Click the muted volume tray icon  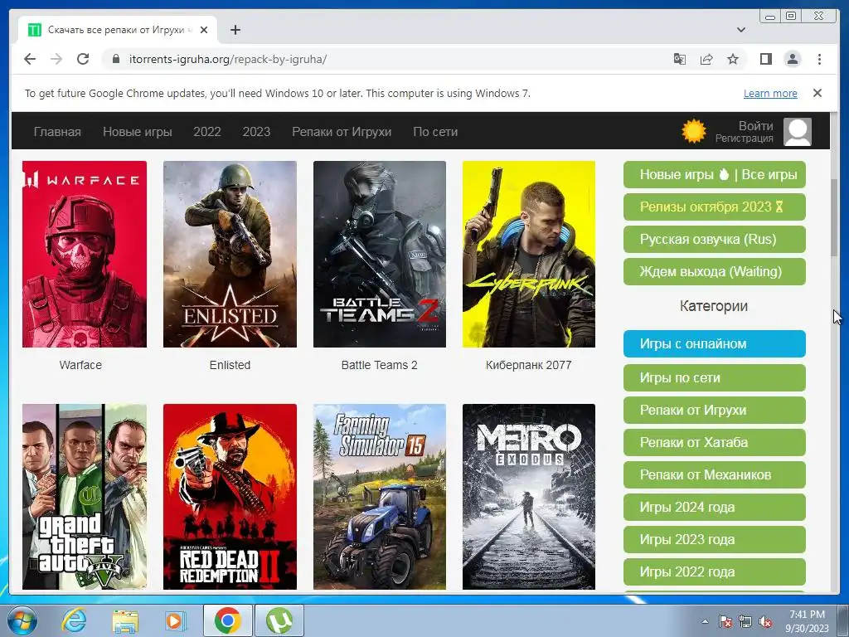click(765, 621)
